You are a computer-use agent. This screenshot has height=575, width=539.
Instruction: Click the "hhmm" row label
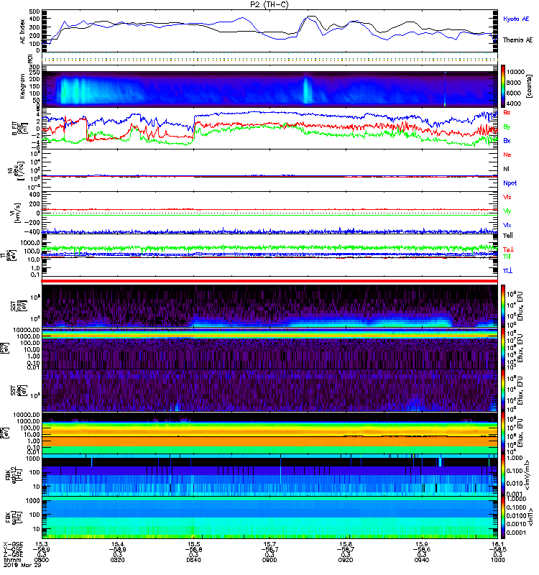pyautogui.click(x=11, y=560)
